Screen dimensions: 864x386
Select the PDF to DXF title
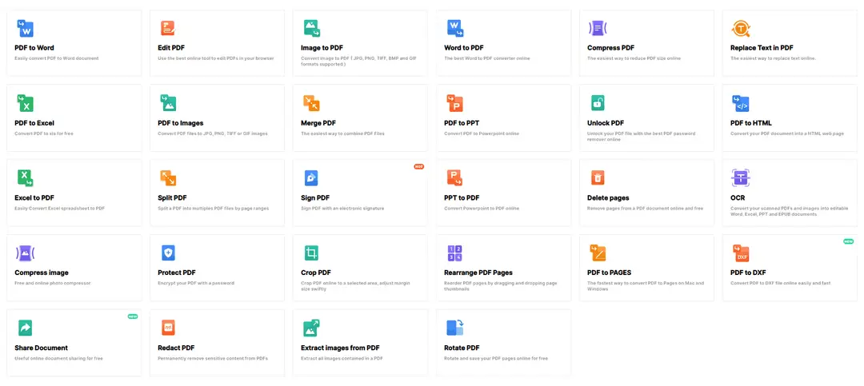coord(748,273)
